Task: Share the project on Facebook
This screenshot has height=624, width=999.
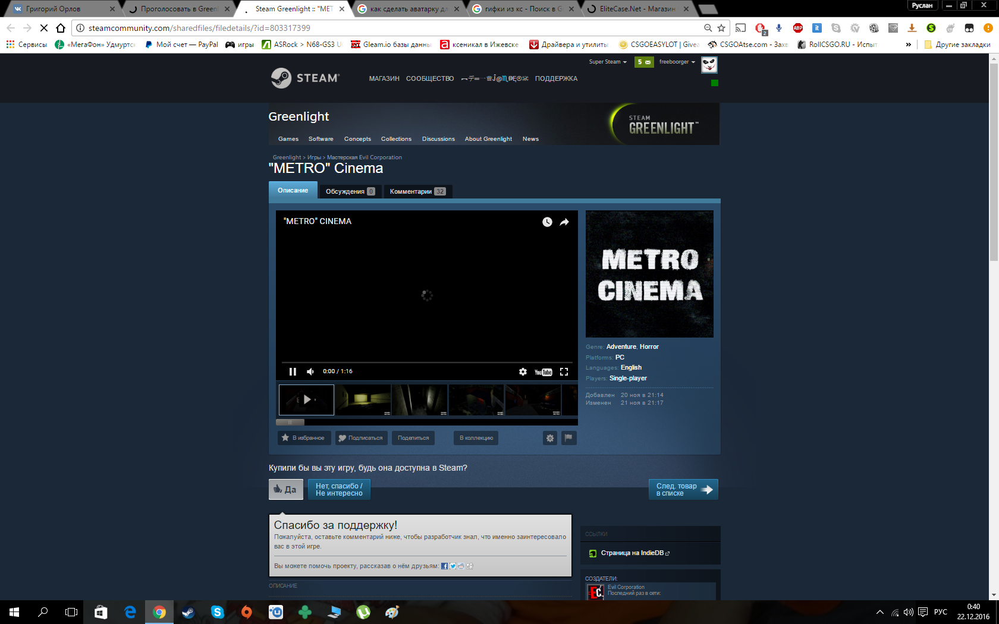Action: pos(444,566)
